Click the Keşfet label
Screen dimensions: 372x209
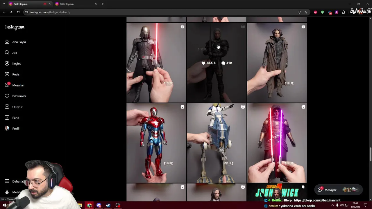pyautogui.click(x=17, y=64)
